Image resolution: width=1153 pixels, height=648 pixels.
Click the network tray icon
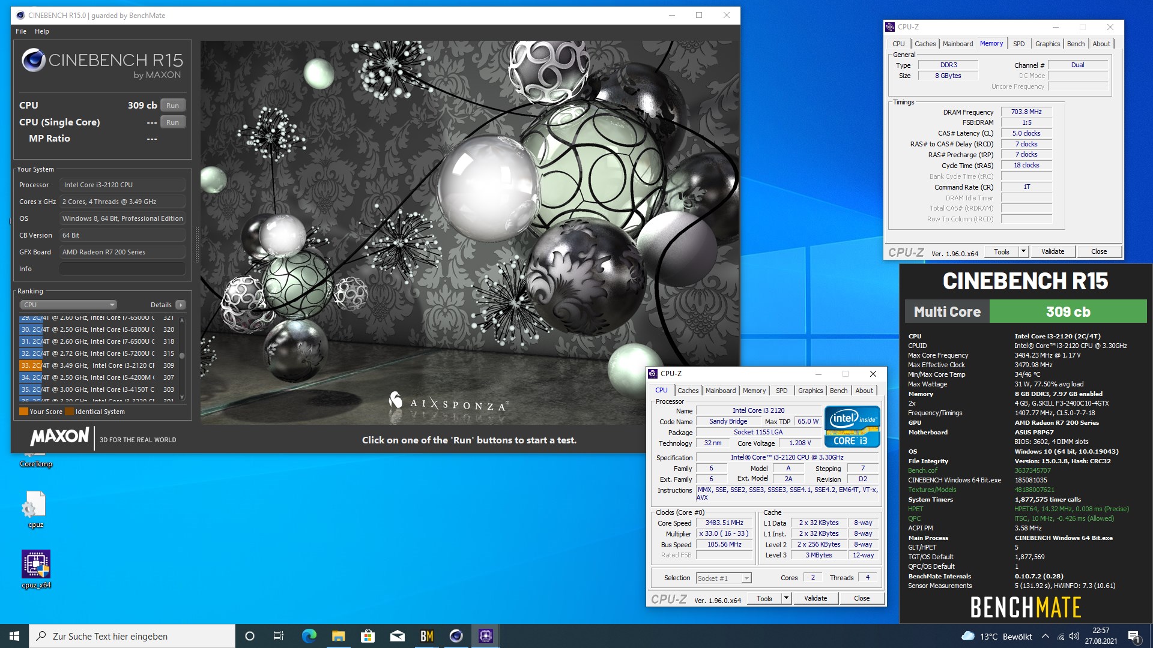pyautogui.click(x=1061, y=636)
